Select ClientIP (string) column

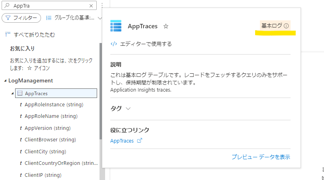tap(43, 175)
